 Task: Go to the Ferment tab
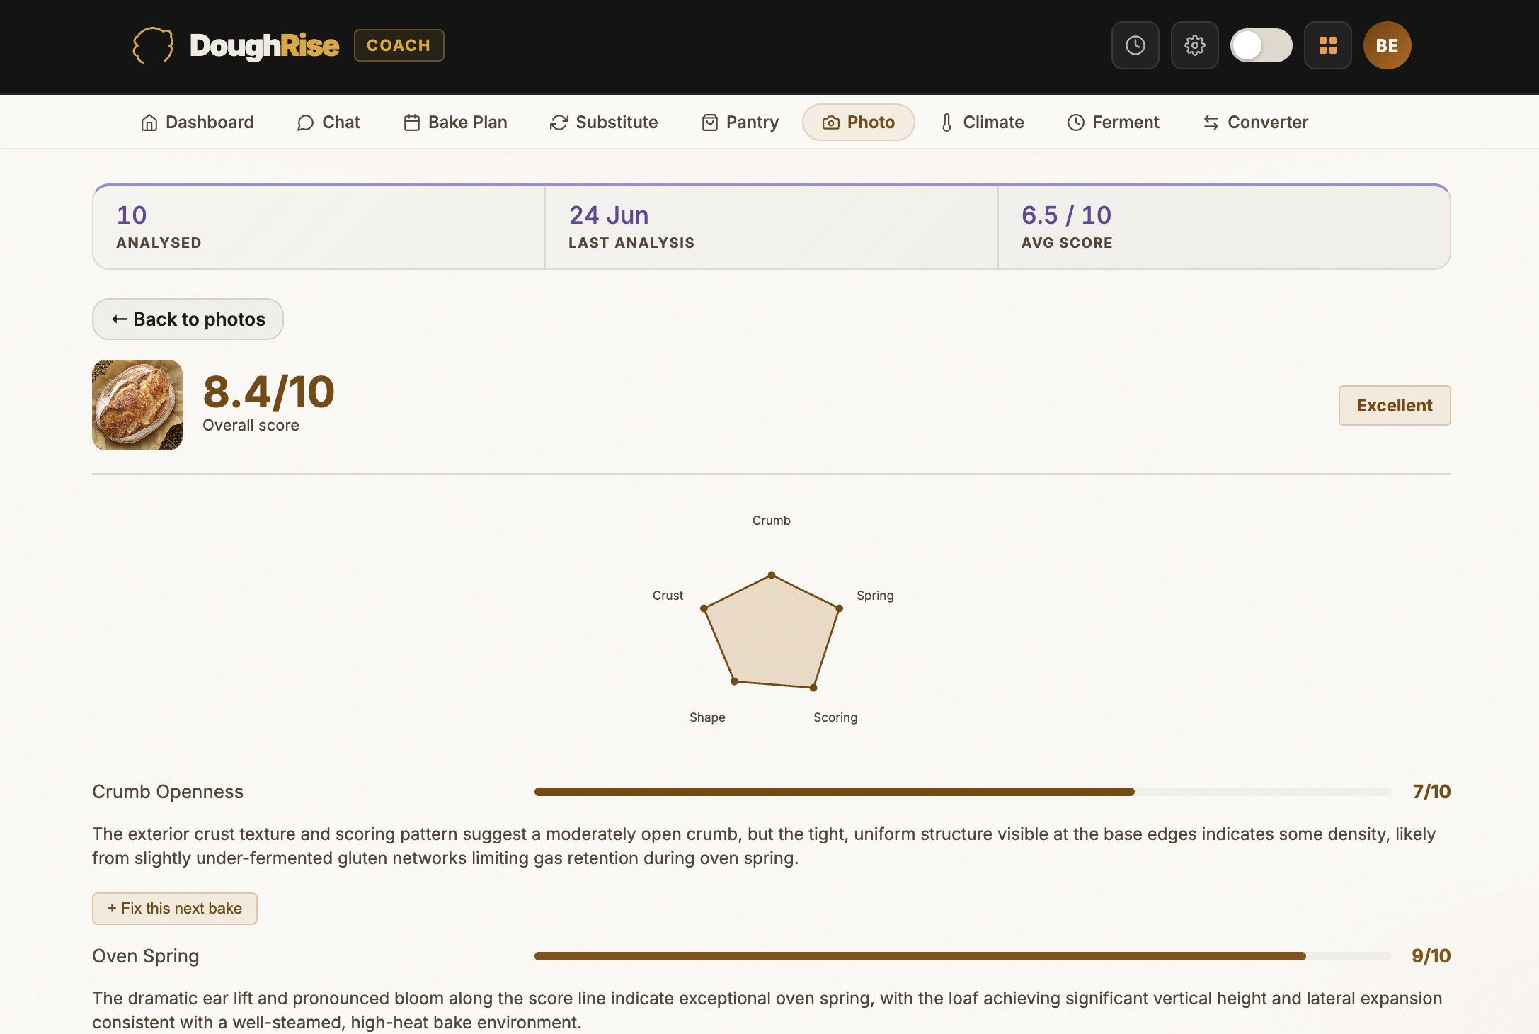pyautogui.click(x=1113, y=123)
